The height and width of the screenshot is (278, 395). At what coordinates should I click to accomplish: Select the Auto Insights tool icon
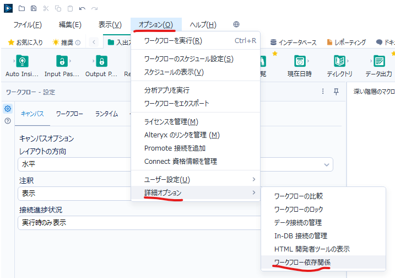(22, 61)
